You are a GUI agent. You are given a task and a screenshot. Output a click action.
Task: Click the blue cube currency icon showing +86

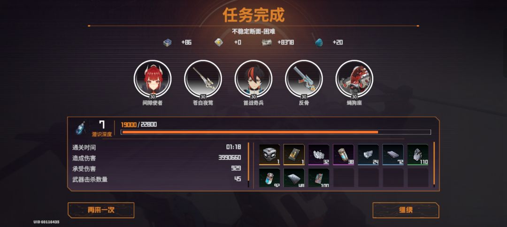coord(167,42)
